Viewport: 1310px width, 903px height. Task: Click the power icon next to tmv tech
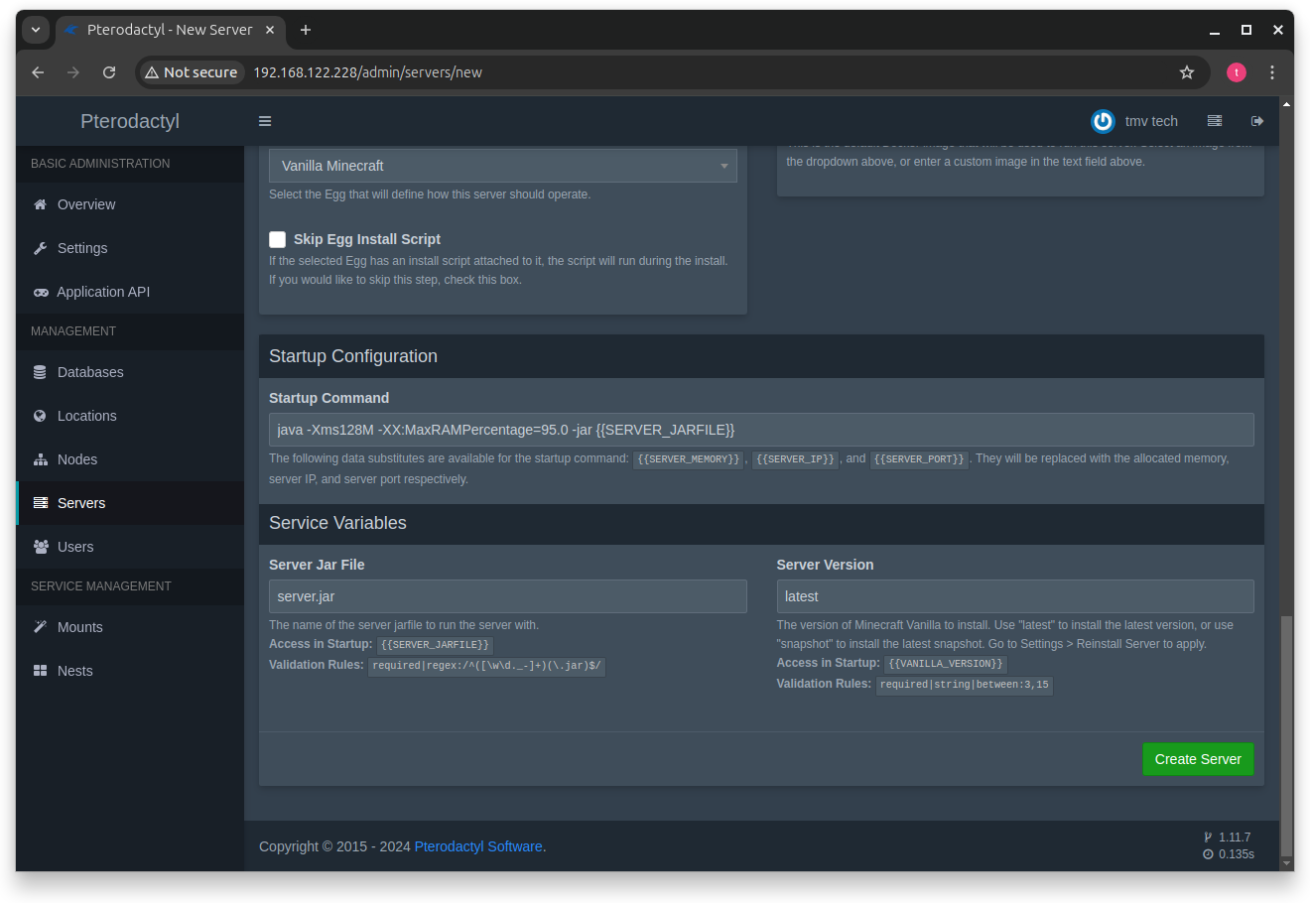point(1103,121)
